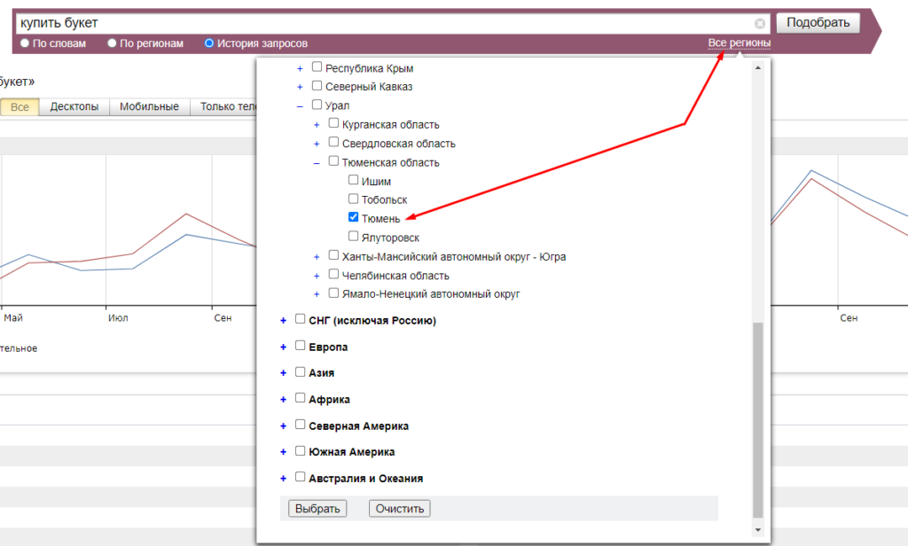Image resolution: width=908 pixels, height=546 pixels.
Task: Expand the Республика Крым node
Action: click(300, 68)
